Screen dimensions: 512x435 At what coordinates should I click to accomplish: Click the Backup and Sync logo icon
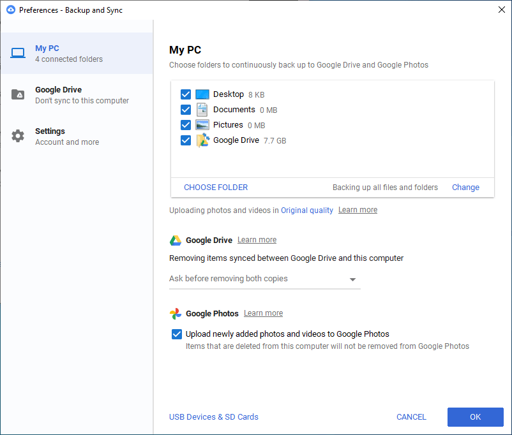(x=10, y=10)
